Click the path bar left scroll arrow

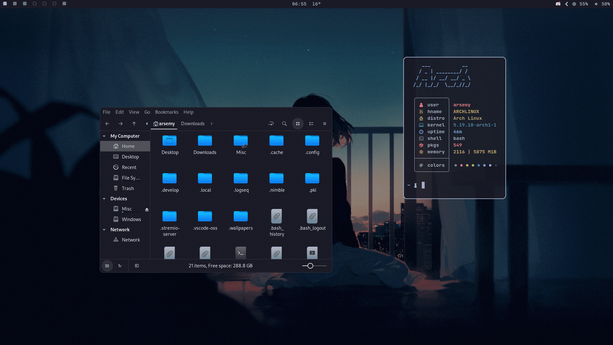click(147, 124)
